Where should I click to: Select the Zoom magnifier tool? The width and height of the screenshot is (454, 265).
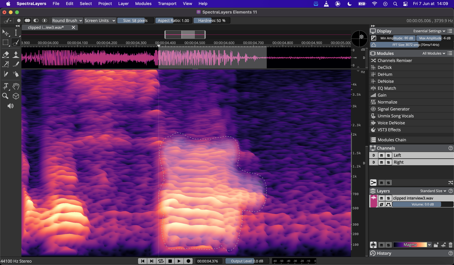[6, 96]
